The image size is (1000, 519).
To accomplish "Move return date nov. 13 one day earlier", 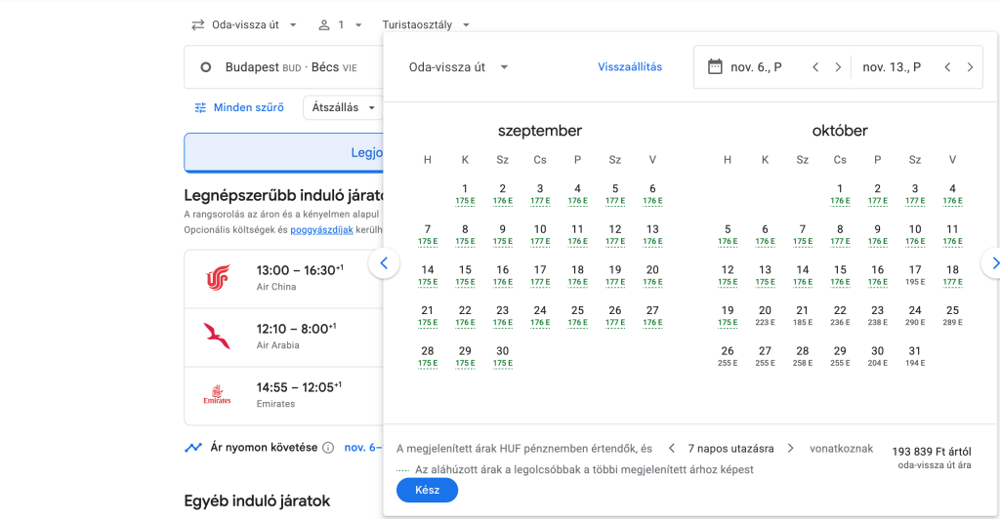I will (947, 67).
